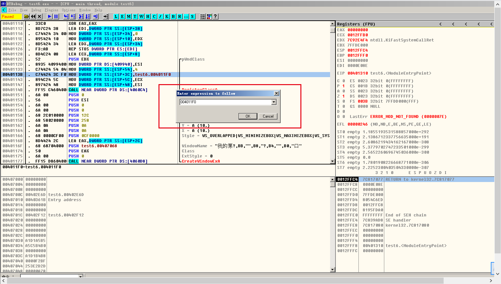This screenshot has width=501, height=284.
Task: Show Run trace via the ellipsis button
Action: coord(186,17)
